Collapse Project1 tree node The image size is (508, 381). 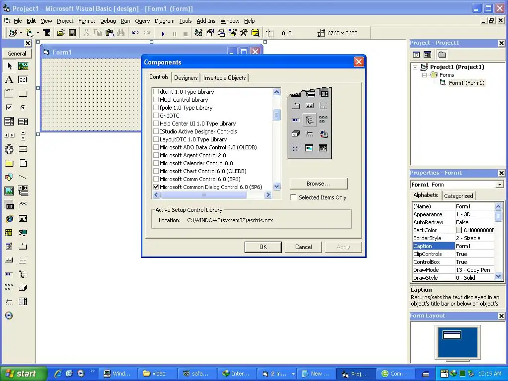415,67
